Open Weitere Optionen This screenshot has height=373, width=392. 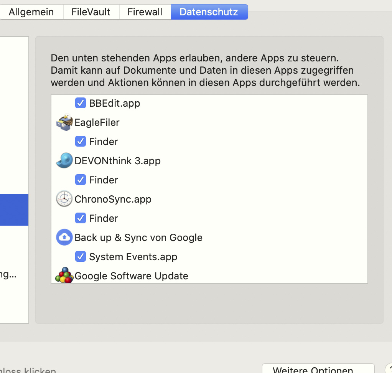pyautogui.click(x=318, y=369)
